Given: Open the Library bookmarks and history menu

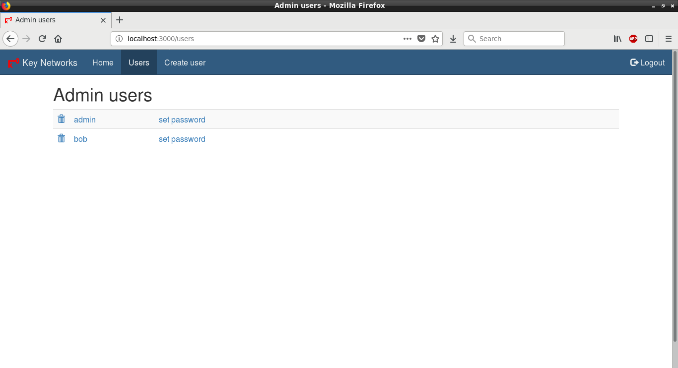Looking at the screenshot, I should [617, 39].
